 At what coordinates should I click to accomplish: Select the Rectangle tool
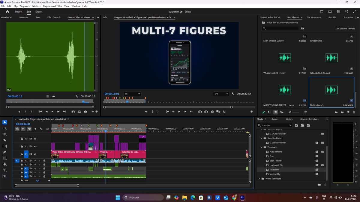click(5, 158)
